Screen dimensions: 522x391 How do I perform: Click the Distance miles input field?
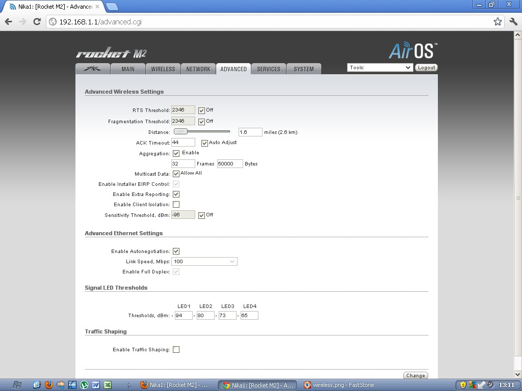(x=250, y=132)
